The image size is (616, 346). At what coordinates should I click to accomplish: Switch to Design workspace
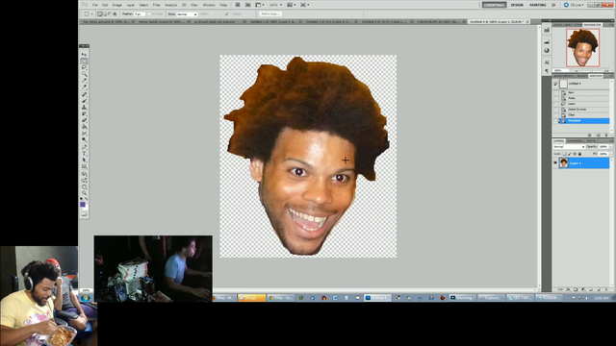point(517,5)
